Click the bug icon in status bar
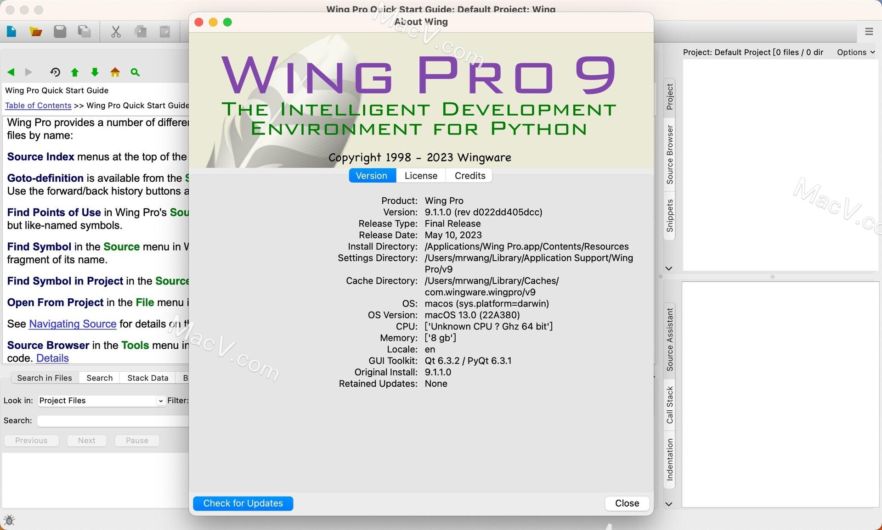 click(x=9, y=520)
